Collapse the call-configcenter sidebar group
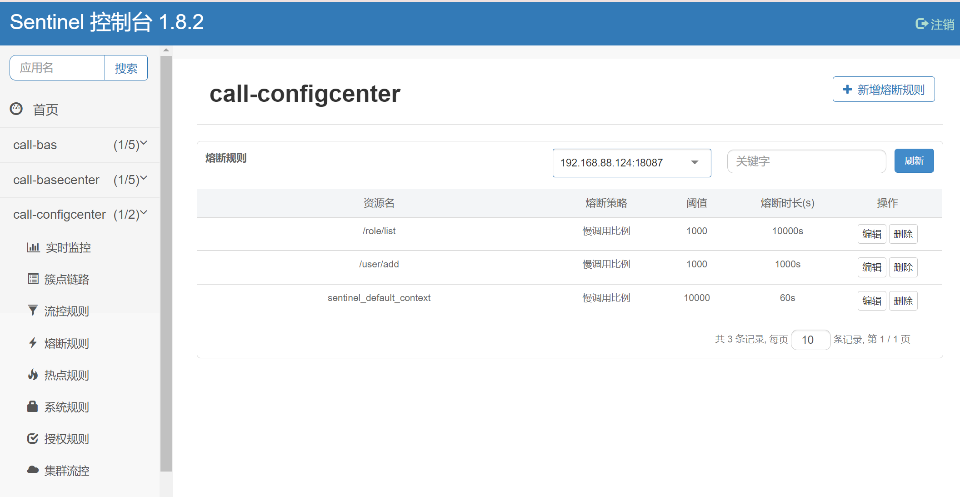960x497 pixels. [x=144, y=213]
